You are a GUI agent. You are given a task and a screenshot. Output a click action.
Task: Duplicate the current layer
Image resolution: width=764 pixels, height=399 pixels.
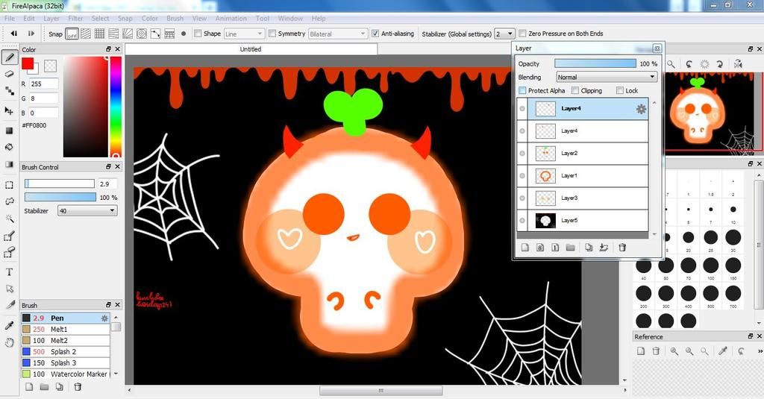(x=589, y=248)
